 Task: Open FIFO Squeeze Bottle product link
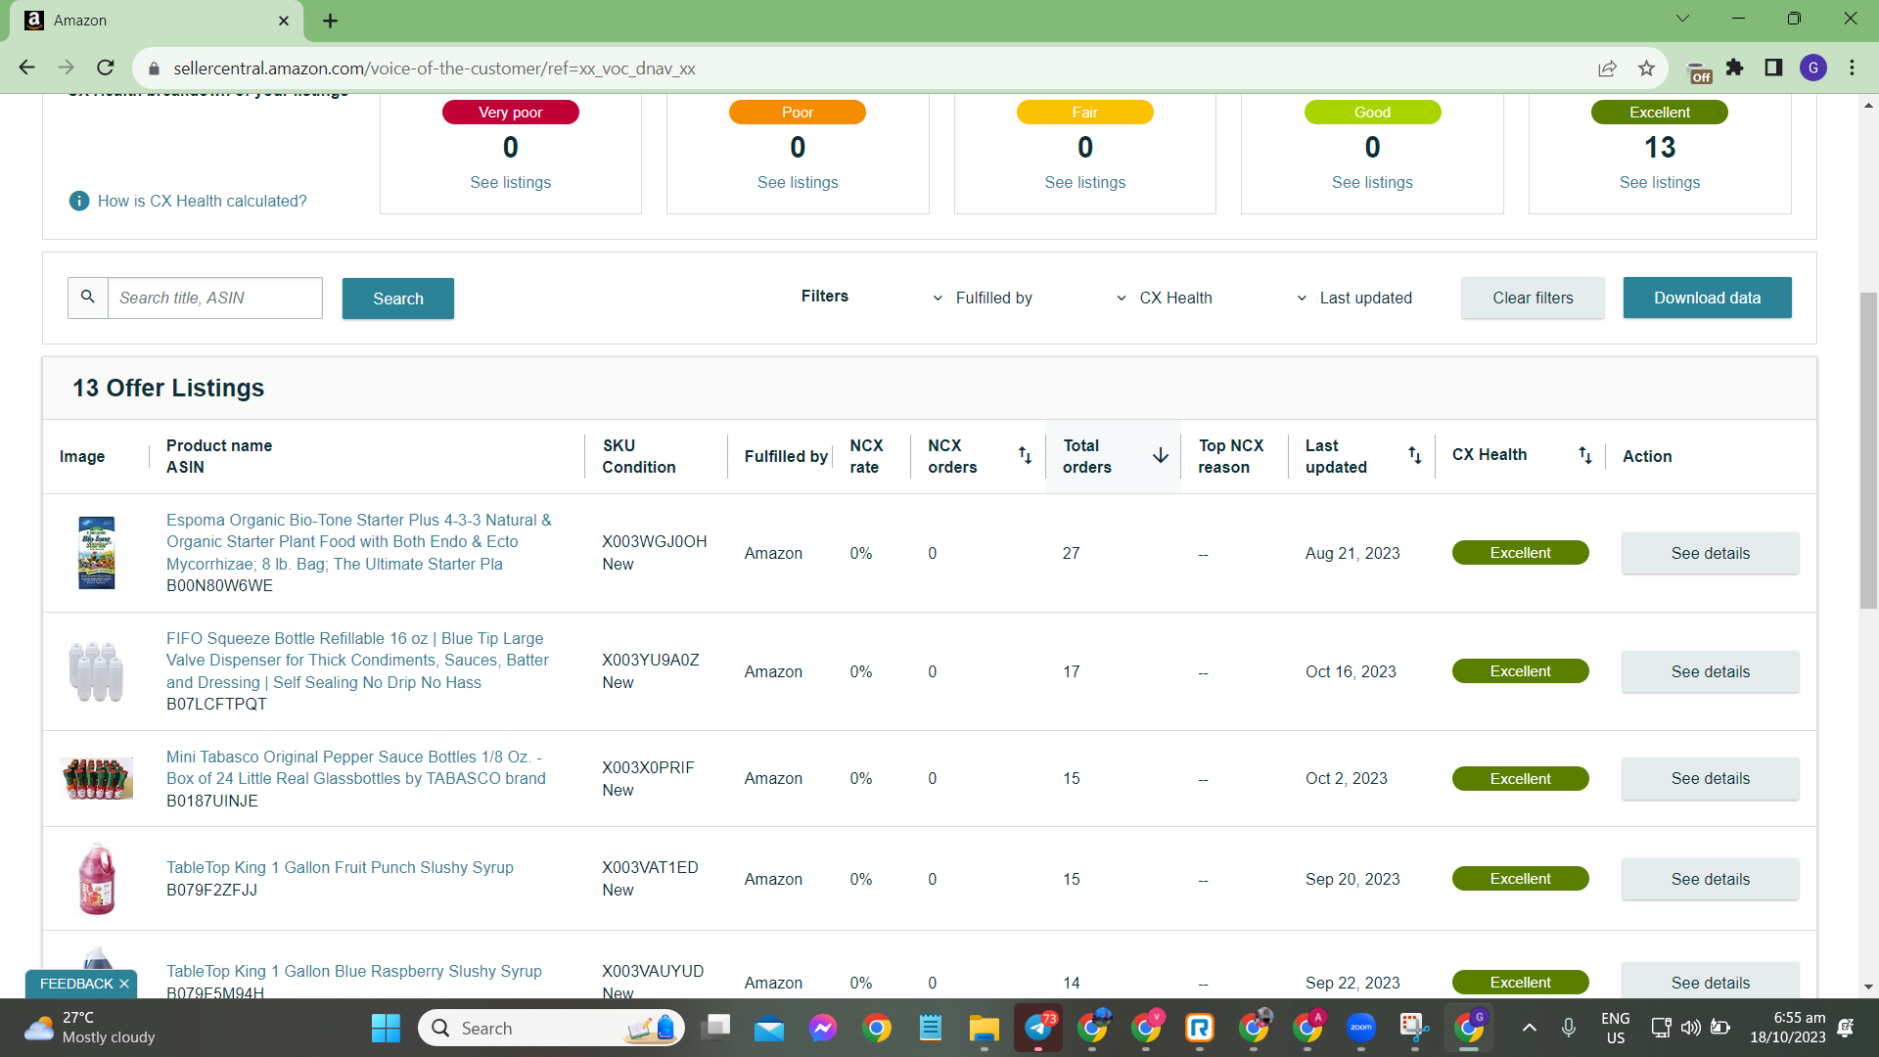tap(358, 661)
